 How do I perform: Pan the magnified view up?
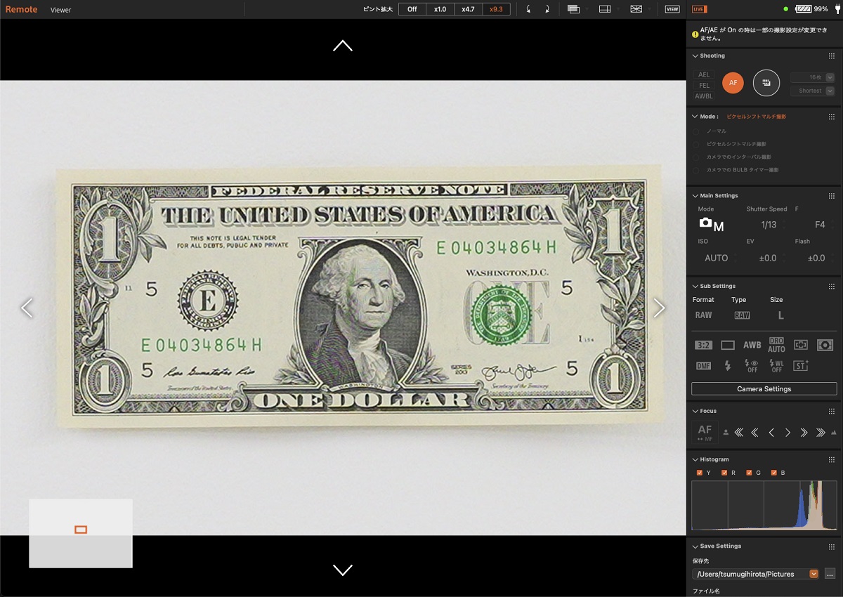click(343, 46)
